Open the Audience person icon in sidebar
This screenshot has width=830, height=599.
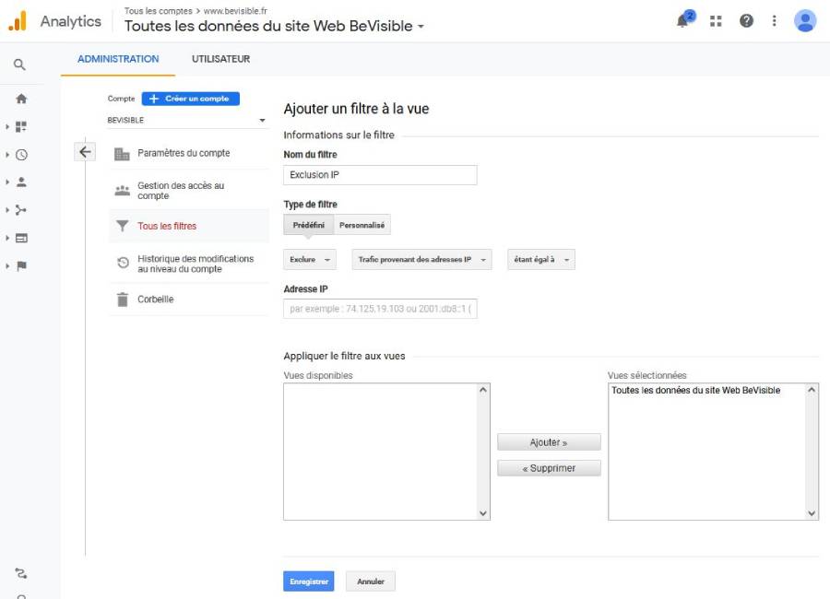pyautogui.click(x=21, y=182)
